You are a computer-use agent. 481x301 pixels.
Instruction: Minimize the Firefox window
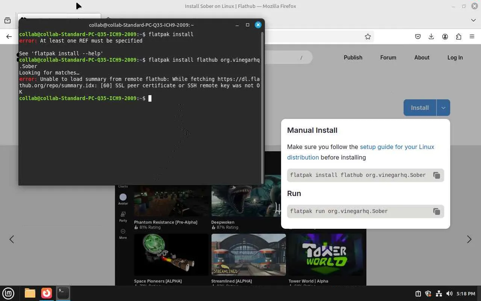tap(454, 6)
